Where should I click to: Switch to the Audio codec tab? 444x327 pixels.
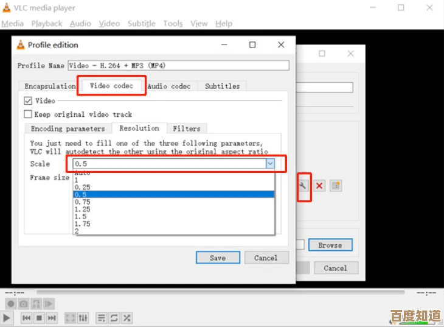168,86
